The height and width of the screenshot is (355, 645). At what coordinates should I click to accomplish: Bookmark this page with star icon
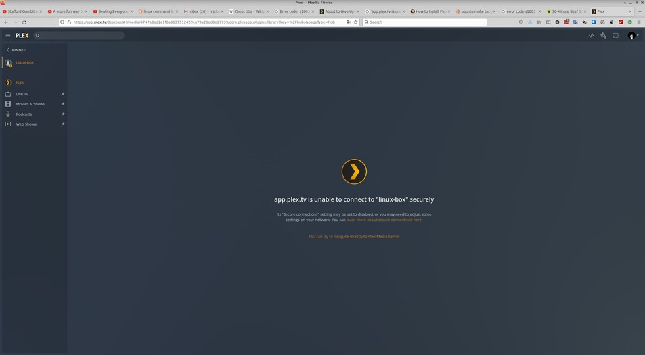(356, 22)
